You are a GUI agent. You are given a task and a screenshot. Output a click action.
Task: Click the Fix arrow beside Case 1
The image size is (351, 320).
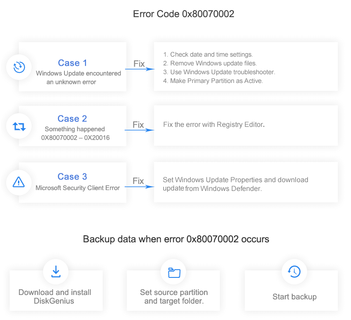tap(140, 68)
